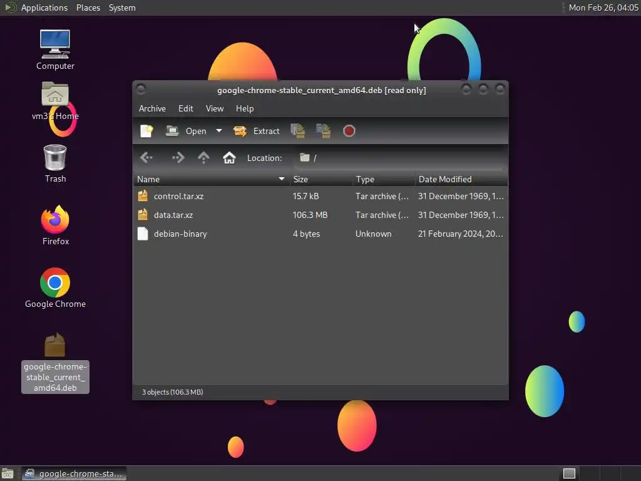Sort by Size column header
This screenshot has width=641, height=481.
[321, 179]
